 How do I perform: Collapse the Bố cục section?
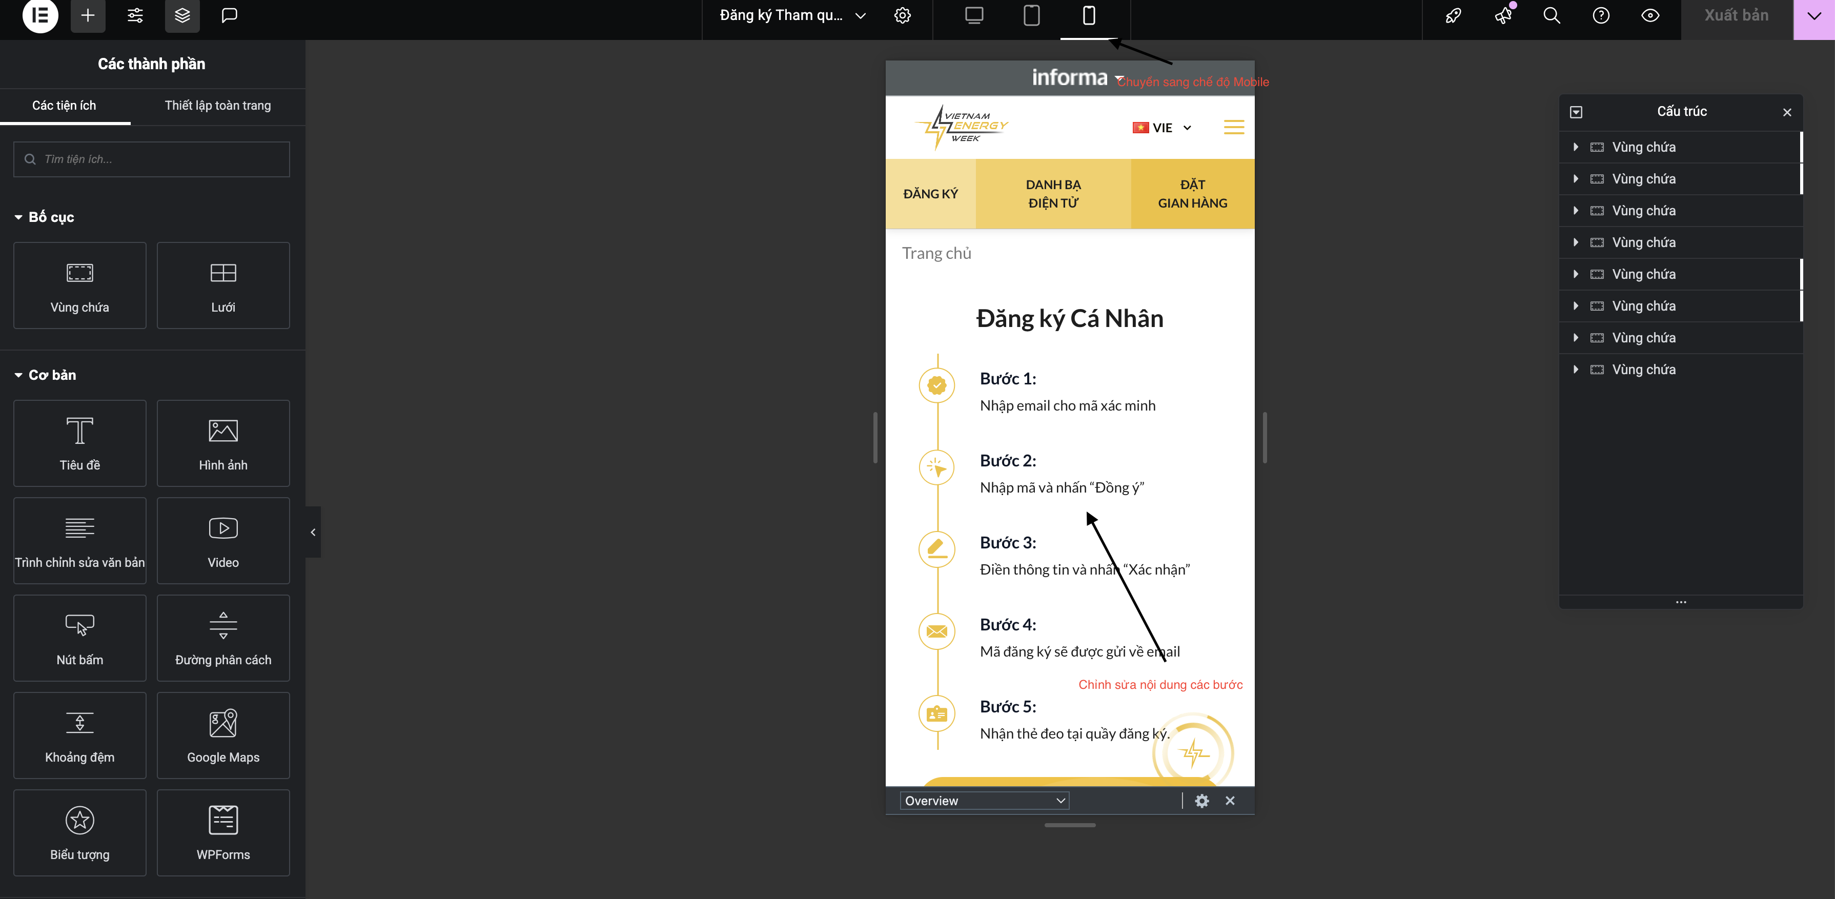pos(19,217)
